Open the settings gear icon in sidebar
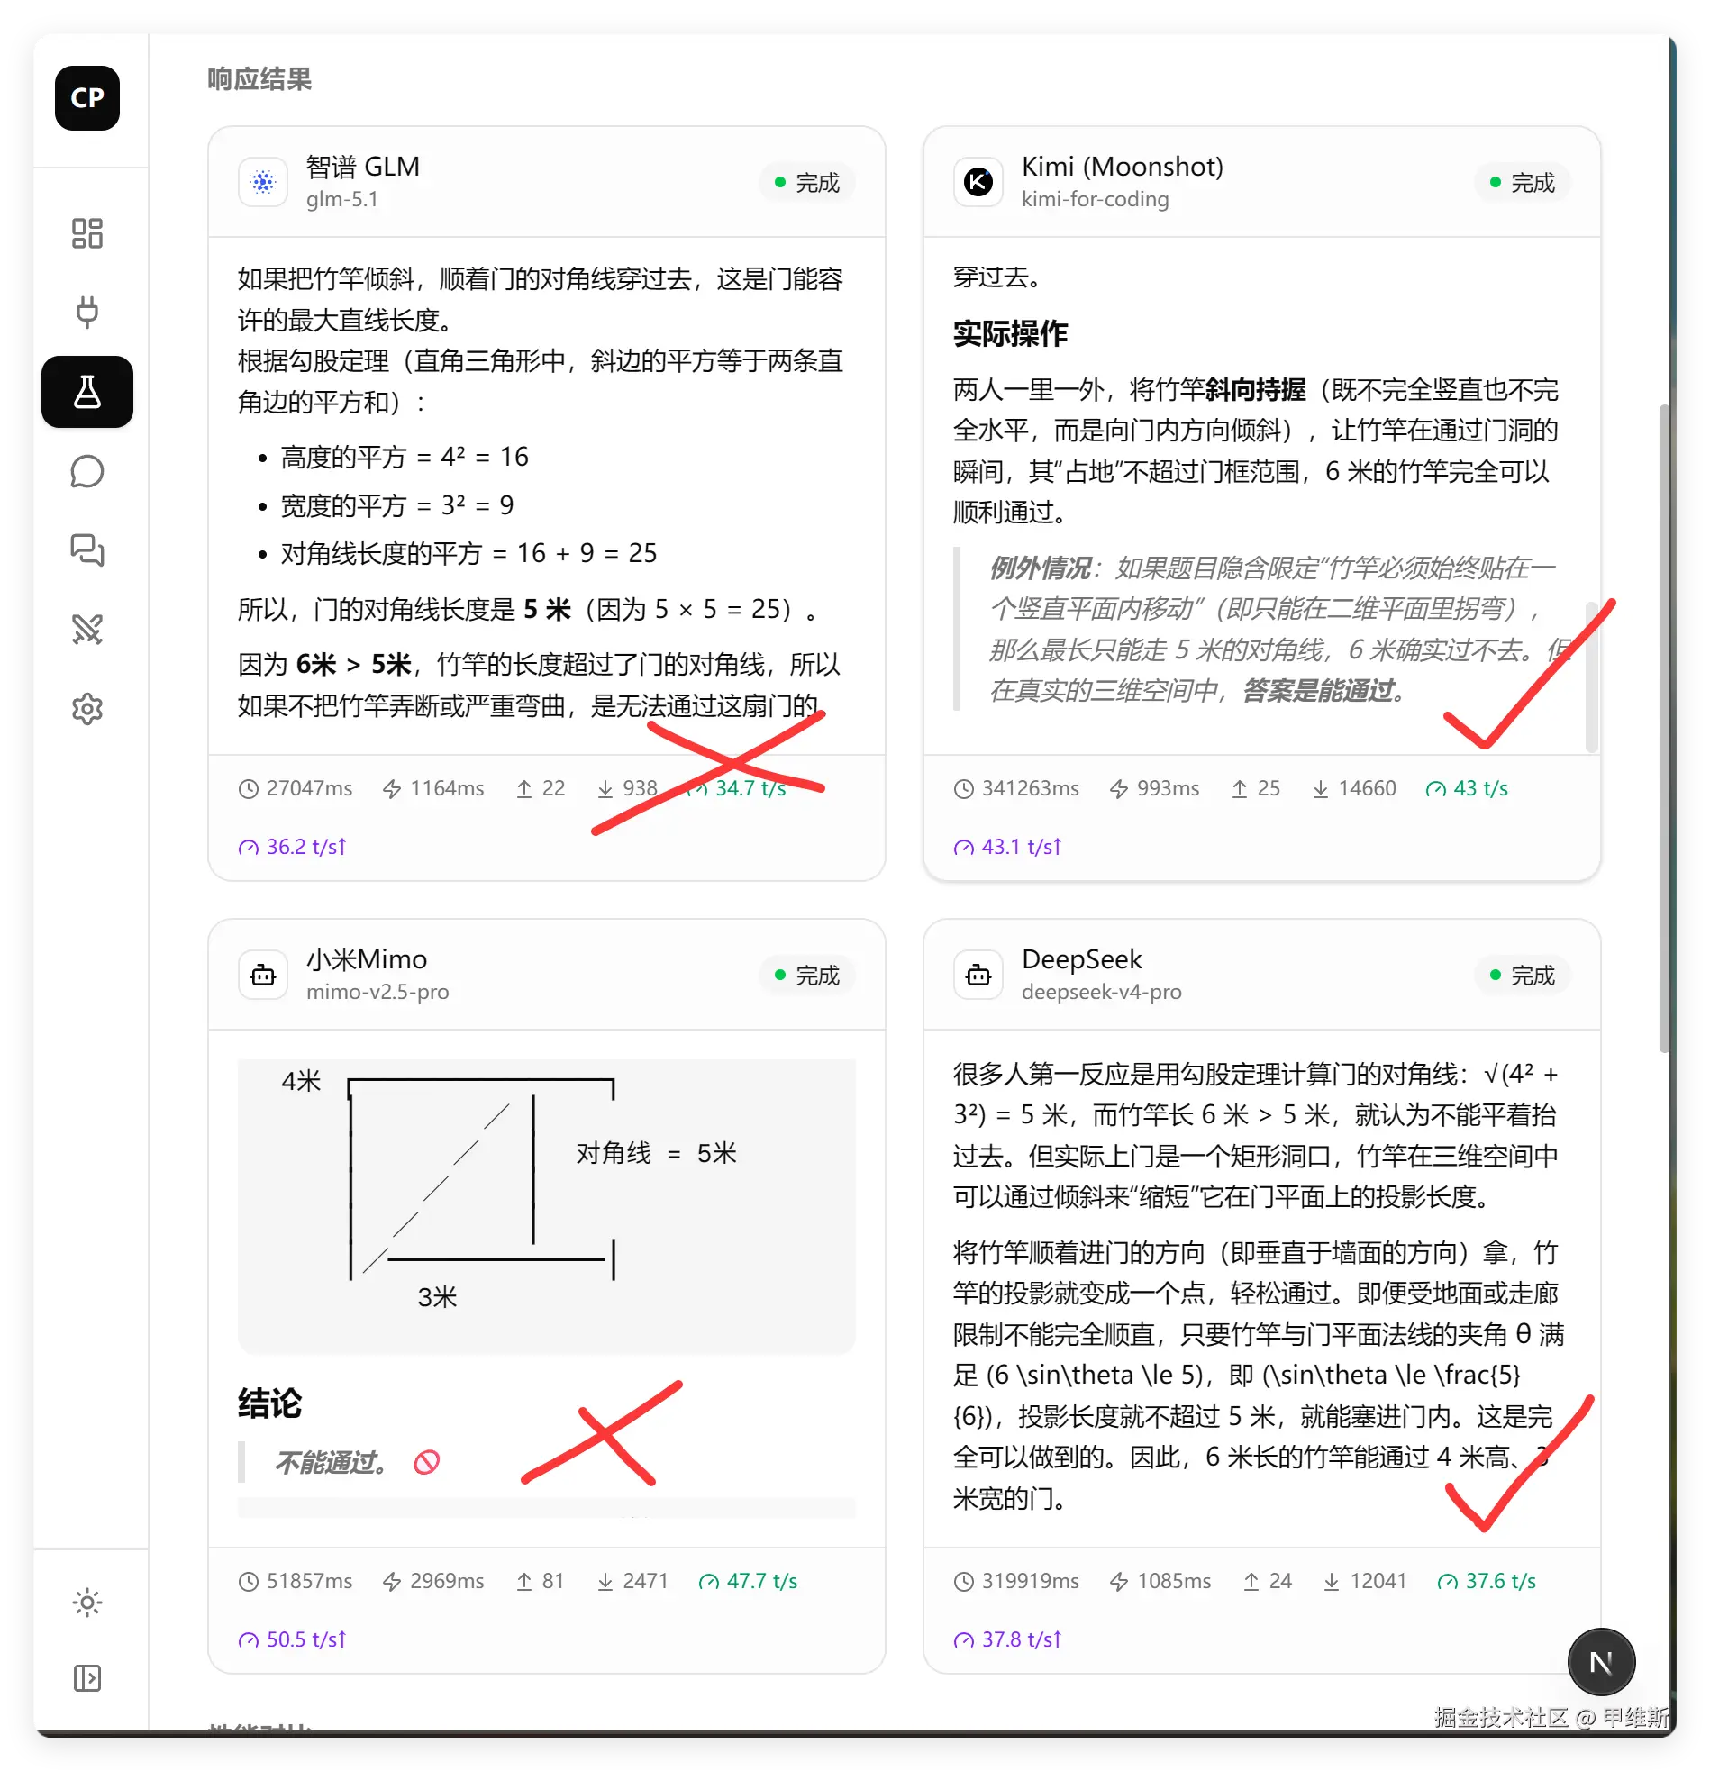 86,708
